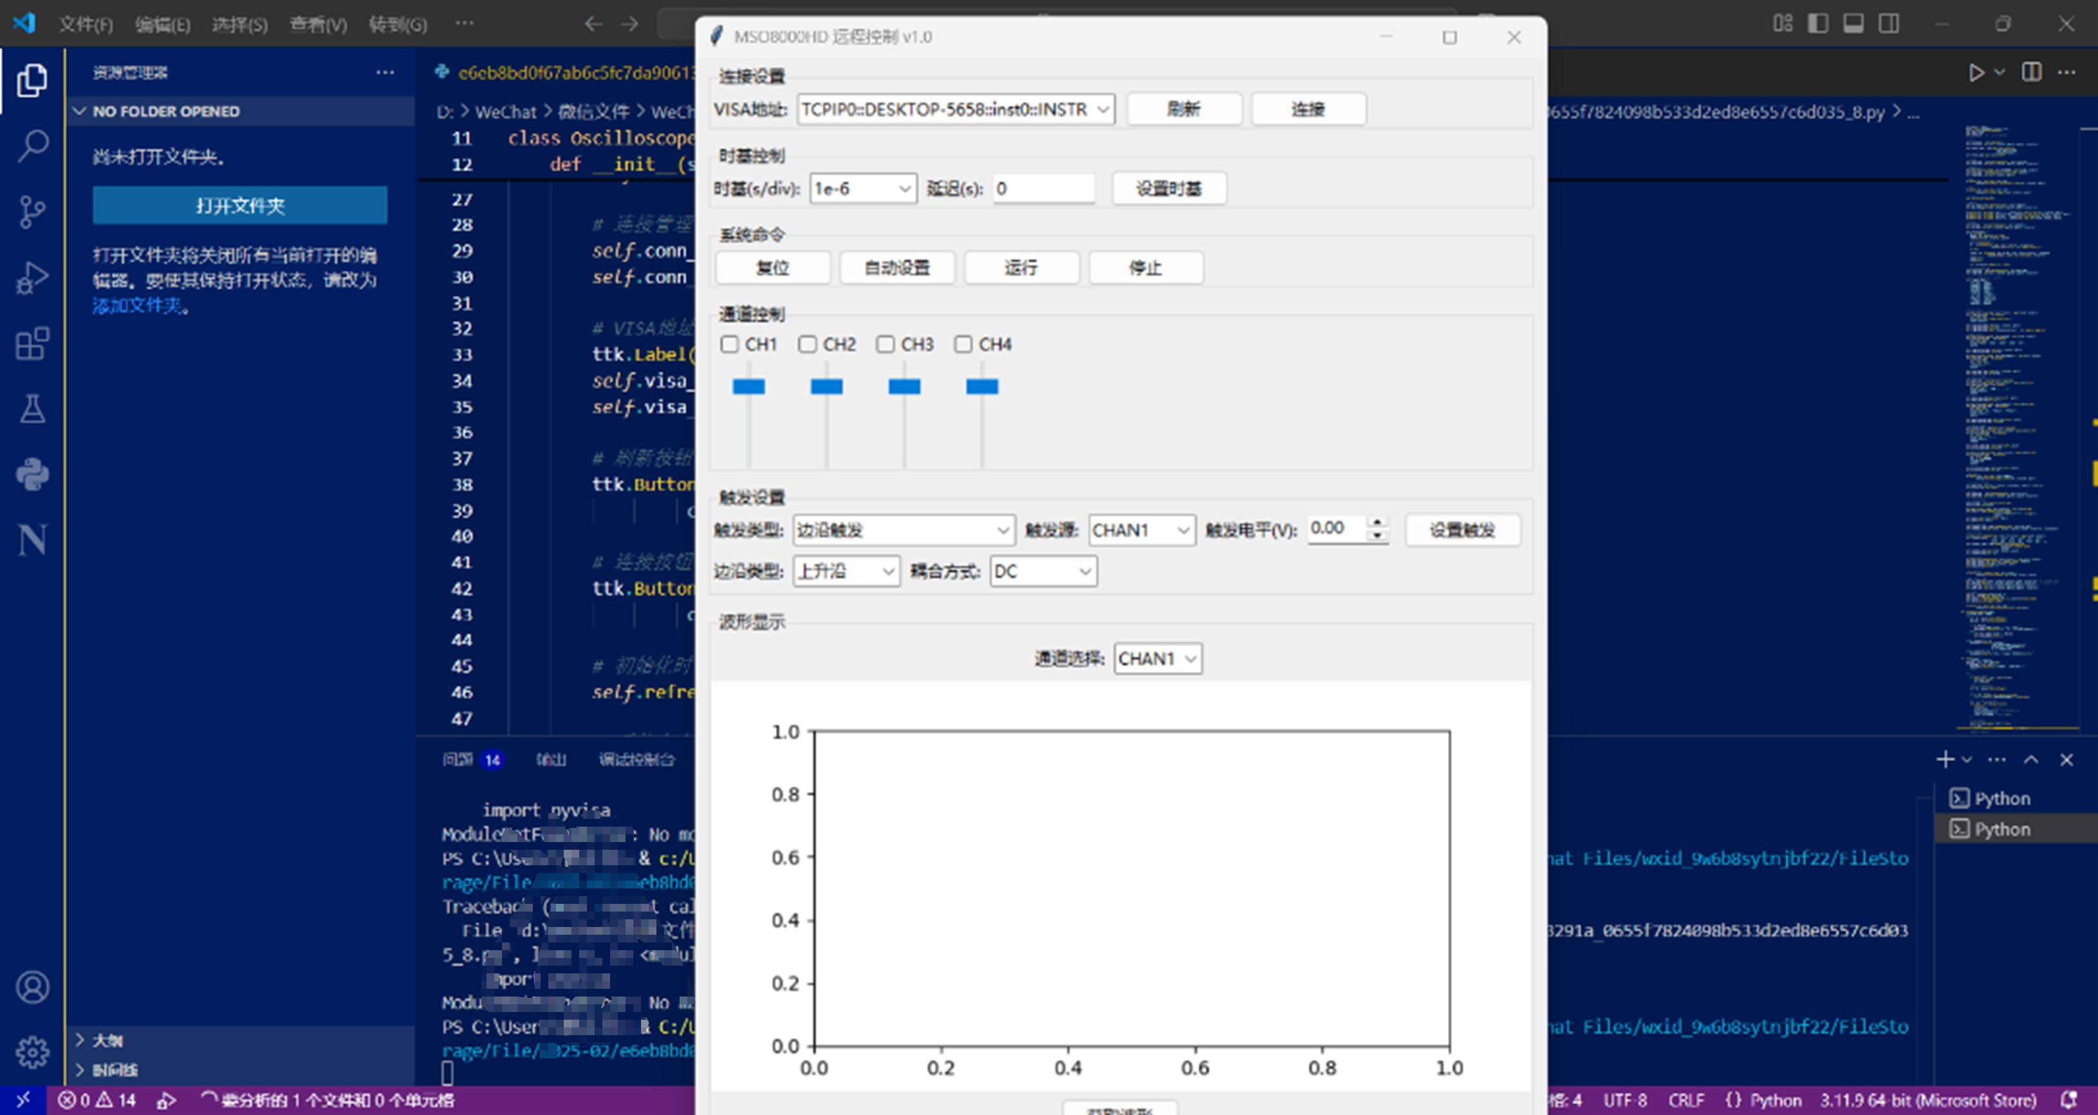Open the Run and Debug icon

[x=33, y=277]
